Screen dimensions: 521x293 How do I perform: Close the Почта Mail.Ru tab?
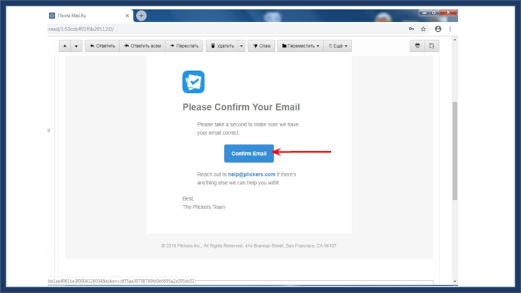coord(127,16)
